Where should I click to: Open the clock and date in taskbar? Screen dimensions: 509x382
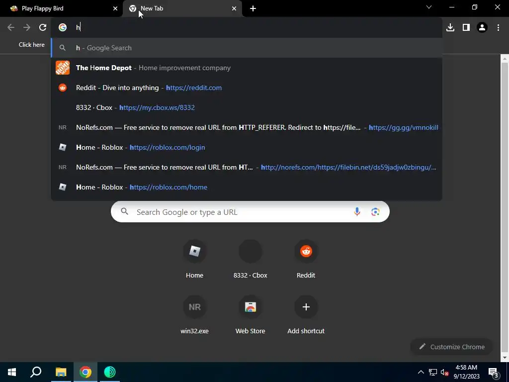coord(466,372)
